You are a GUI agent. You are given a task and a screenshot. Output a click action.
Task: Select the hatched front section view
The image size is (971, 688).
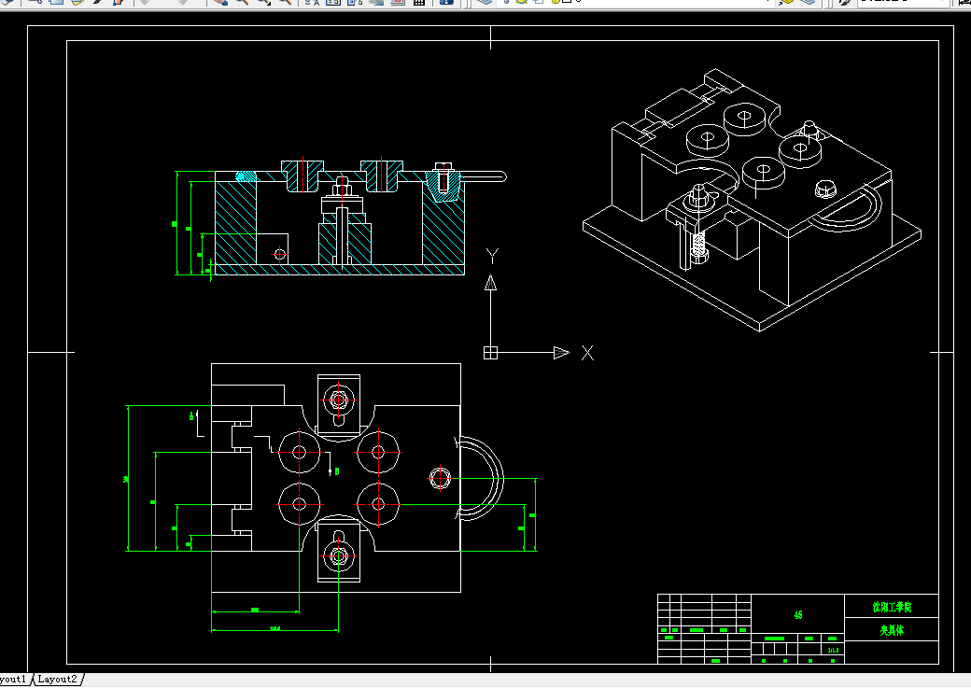tap(339, 217)
